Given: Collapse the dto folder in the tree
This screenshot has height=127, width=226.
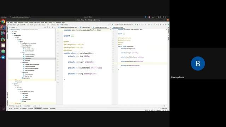Looking at the screenshot, I should click(x=20, y=53).
